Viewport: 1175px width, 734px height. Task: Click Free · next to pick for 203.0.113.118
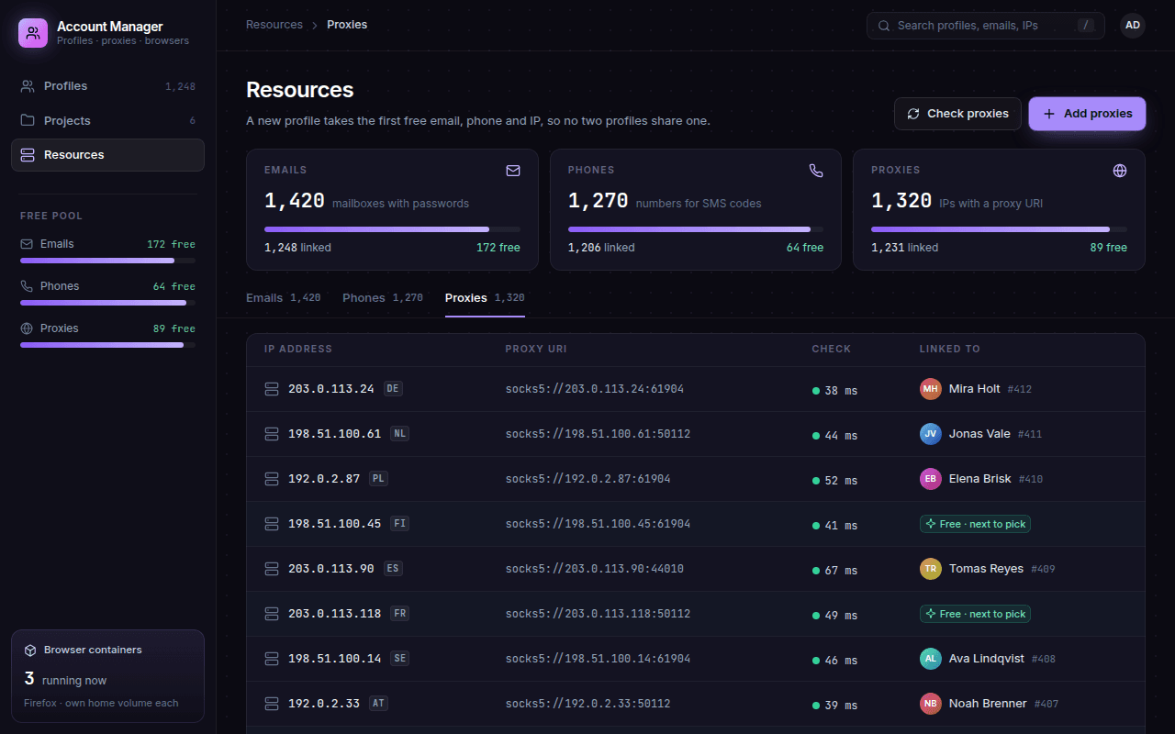pyautogui.click(x=975, y=614)
